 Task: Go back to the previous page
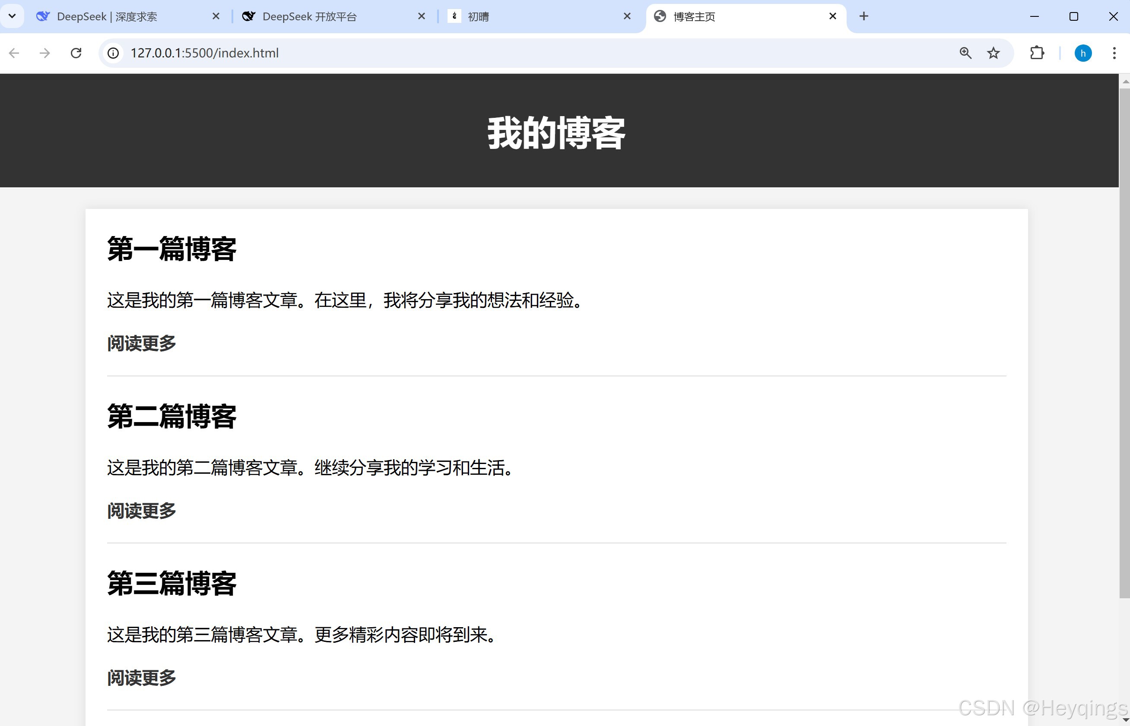coord(14,53)
